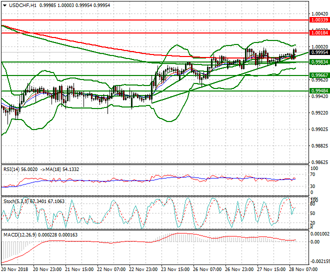
Task: Select the green 0.99834 level label
Action: click(319, 62)
